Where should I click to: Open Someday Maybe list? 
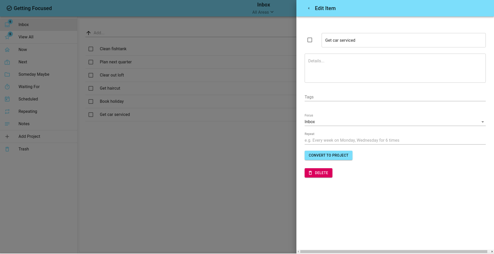point(39,74)
